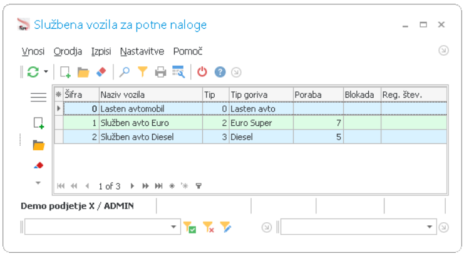Click the navigator filter funnel icon

(198, 186)
